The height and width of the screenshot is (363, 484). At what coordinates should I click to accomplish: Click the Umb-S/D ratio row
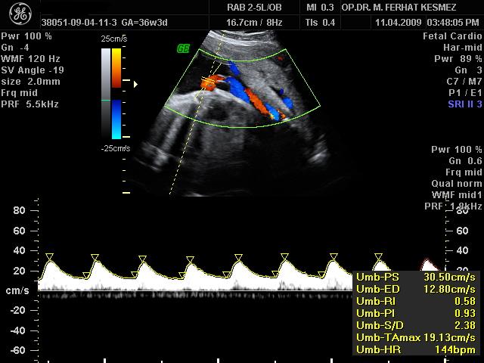tap(415, 325)
